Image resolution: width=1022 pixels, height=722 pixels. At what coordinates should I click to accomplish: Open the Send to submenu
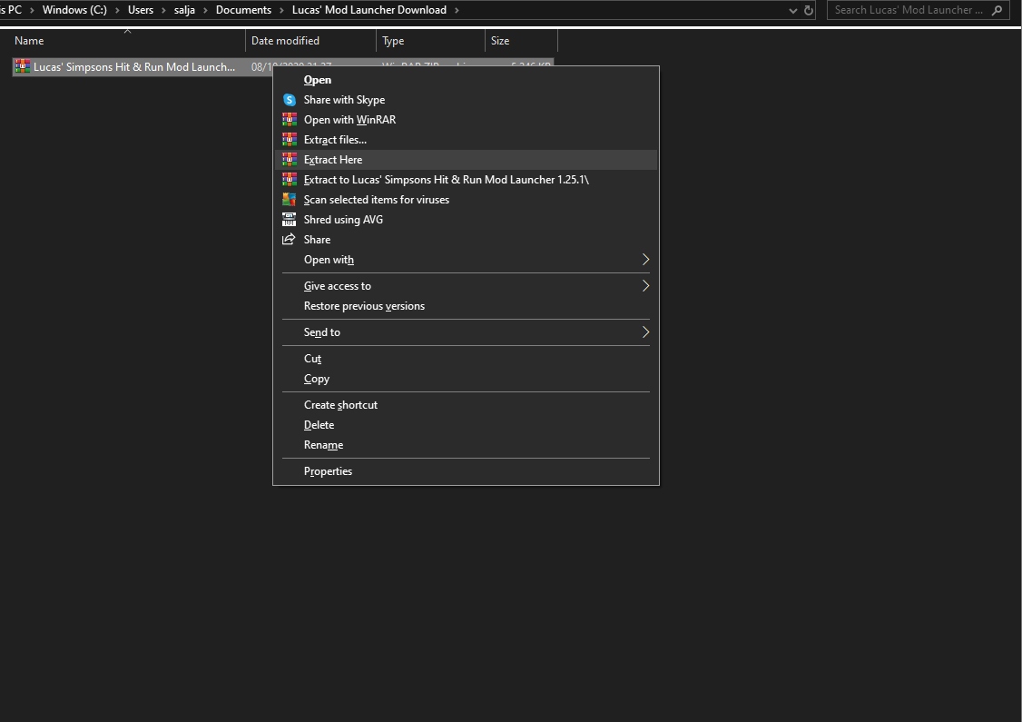[466, 332]
